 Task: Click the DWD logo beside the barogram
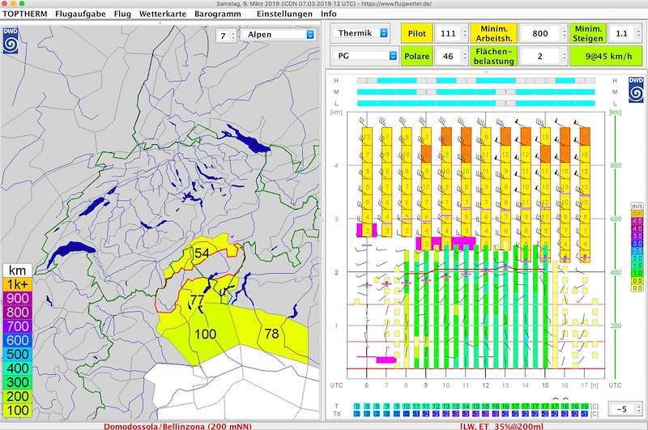(636, 90)
